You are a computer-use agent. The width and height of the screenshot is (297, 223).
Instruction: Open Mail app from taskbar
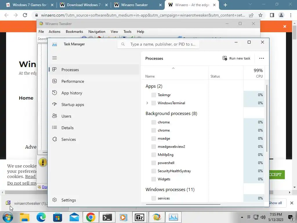tap(74, 217)
